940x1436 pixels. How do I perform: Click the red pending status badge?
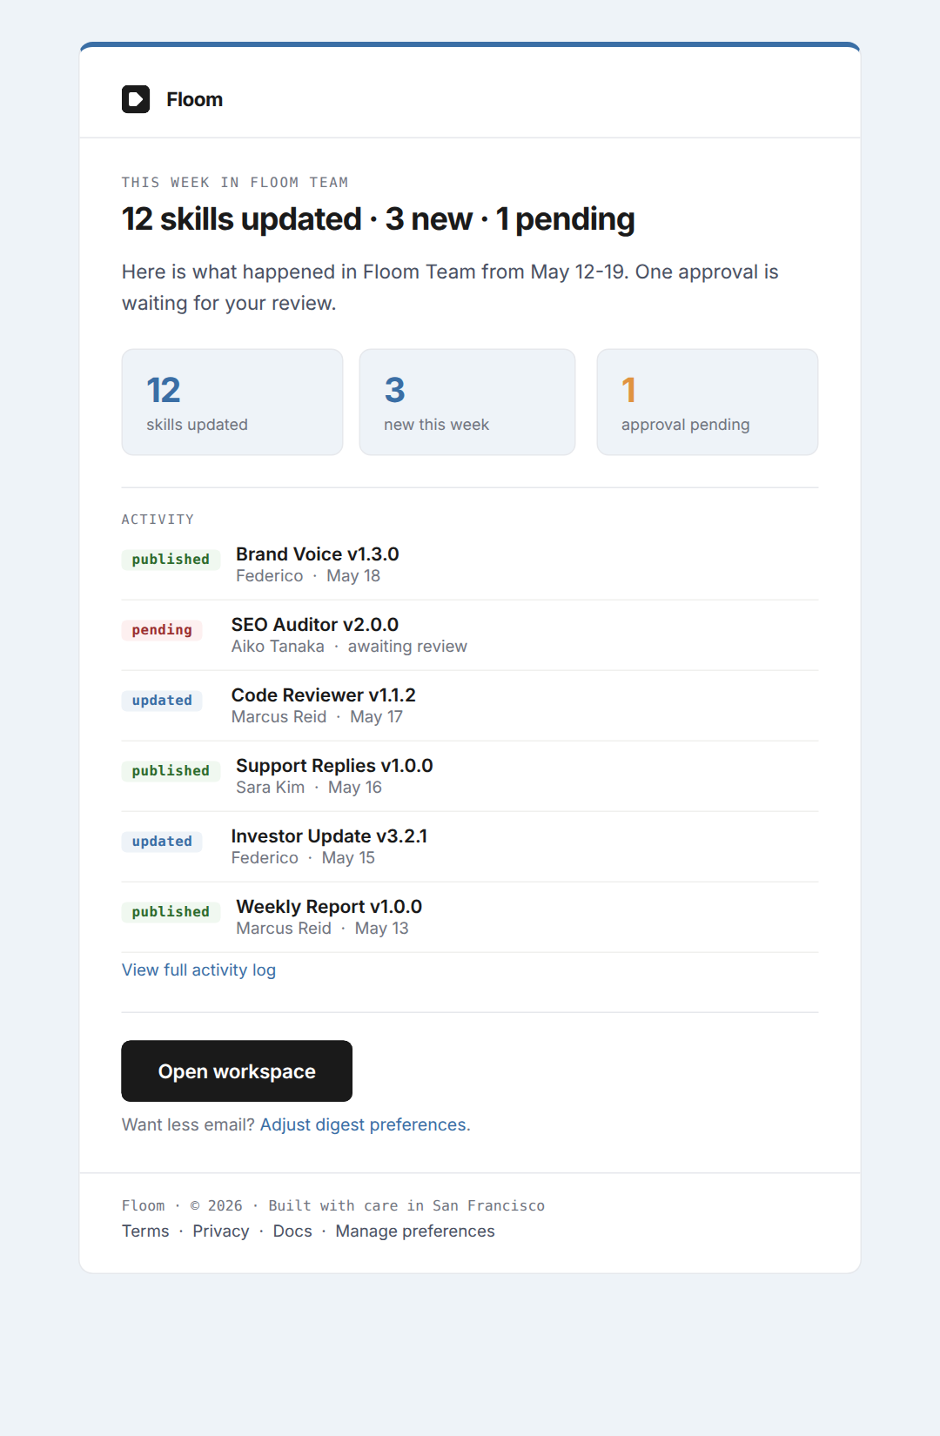162,630
